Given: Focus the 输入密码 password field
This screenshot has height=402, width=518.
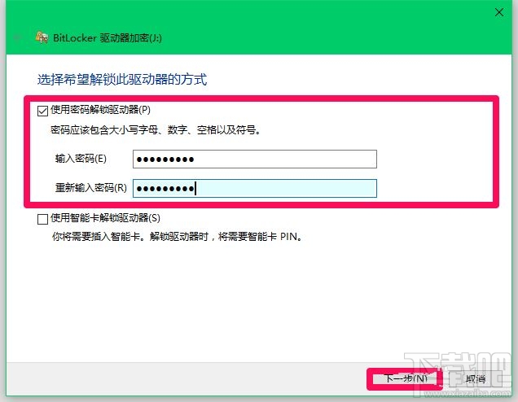Looking at the screenshot, I should (x=254, y=159).
